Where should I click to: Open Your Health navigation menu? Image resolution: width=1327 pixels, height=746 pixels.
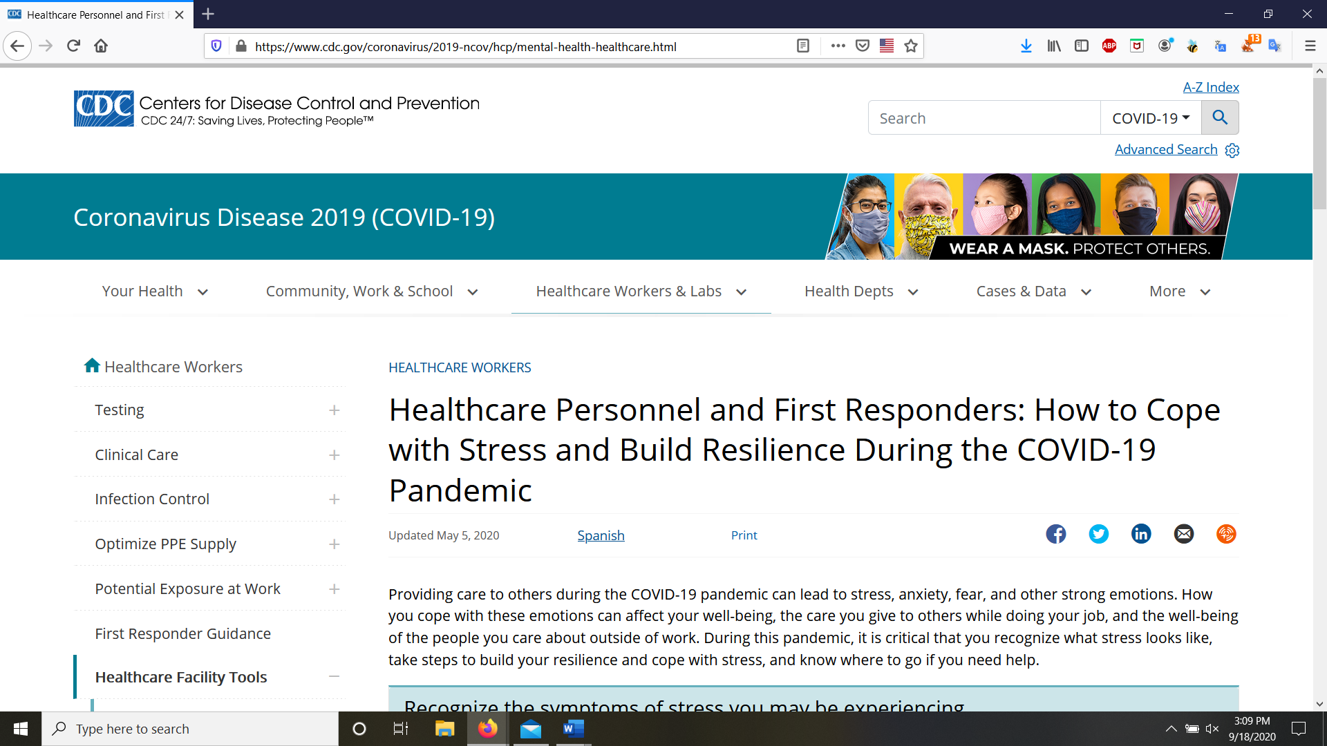click(x=155, y=291)
